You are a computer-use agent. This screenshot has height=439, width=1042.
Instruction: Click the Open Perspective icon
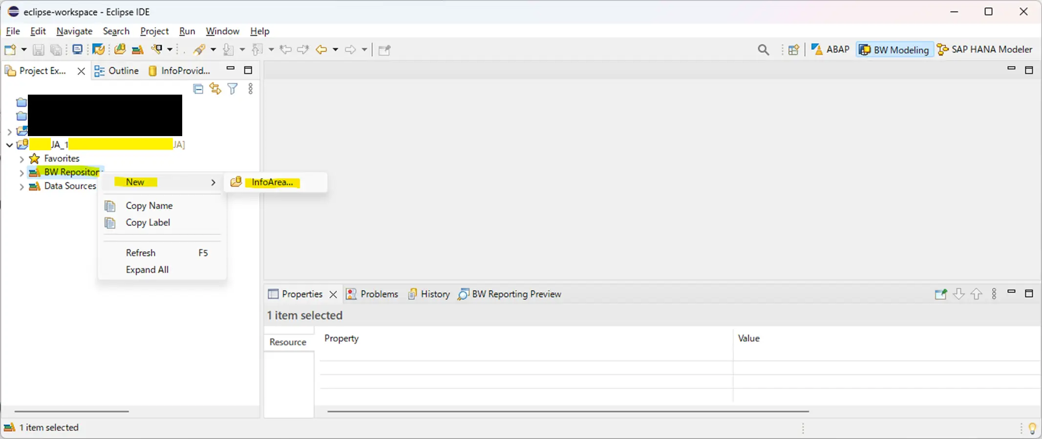794,50
